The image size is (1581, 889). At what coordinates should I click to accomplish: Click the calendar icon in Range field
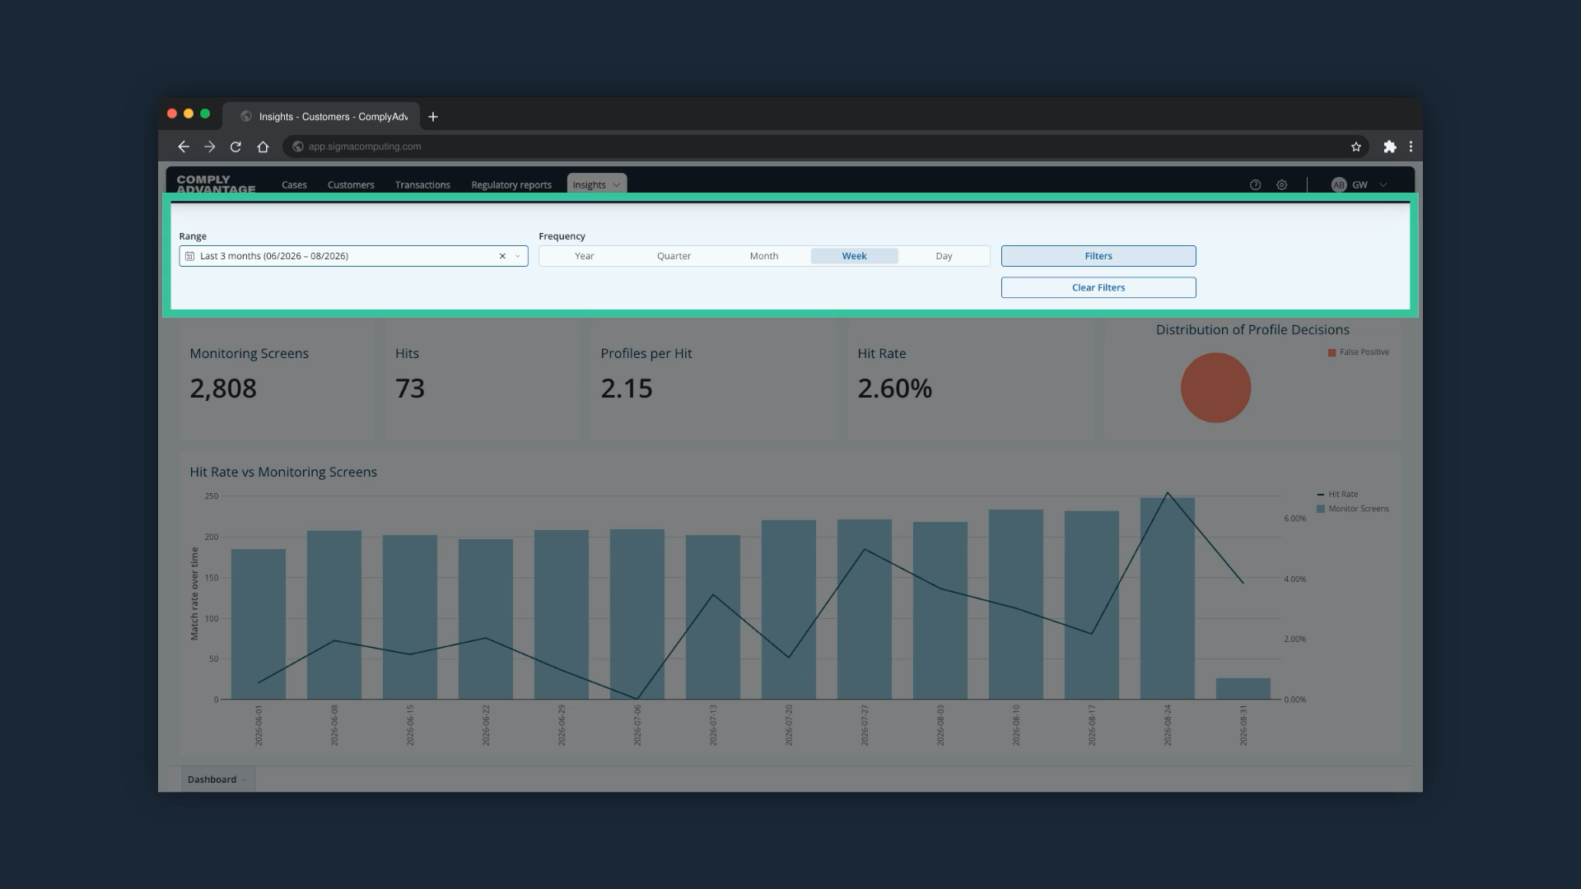coord(190,256)
